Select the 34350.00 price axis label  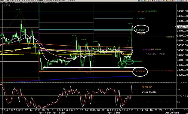[182, 65]
